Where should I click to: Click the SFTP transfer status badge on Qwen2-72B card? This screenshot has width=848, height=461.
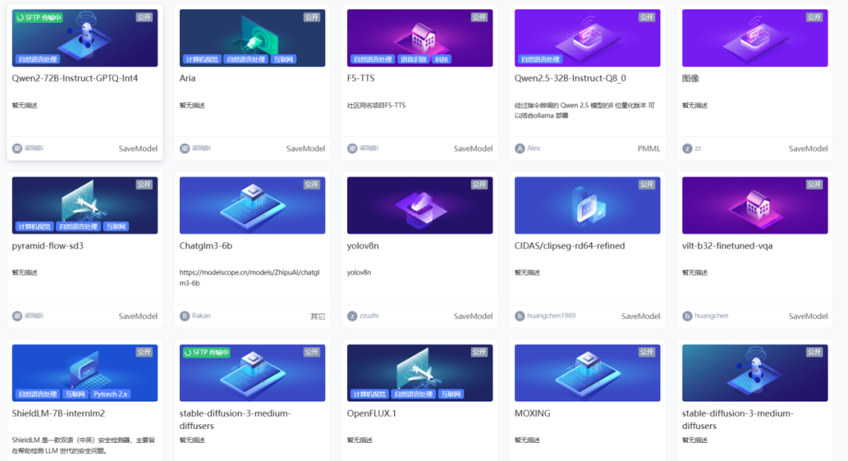(38, 18)
